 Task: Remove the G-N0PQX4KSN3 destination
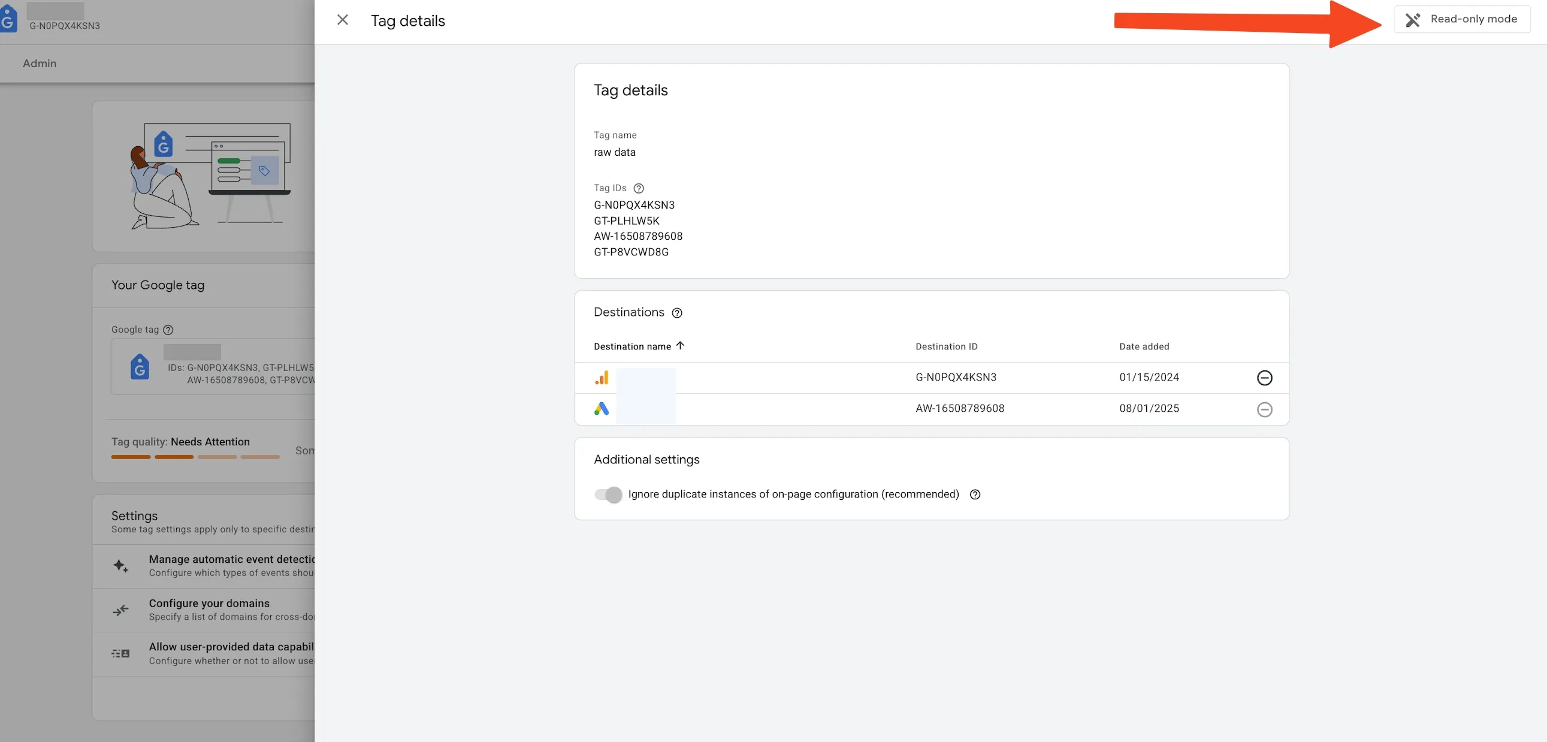coord(1264,378)
